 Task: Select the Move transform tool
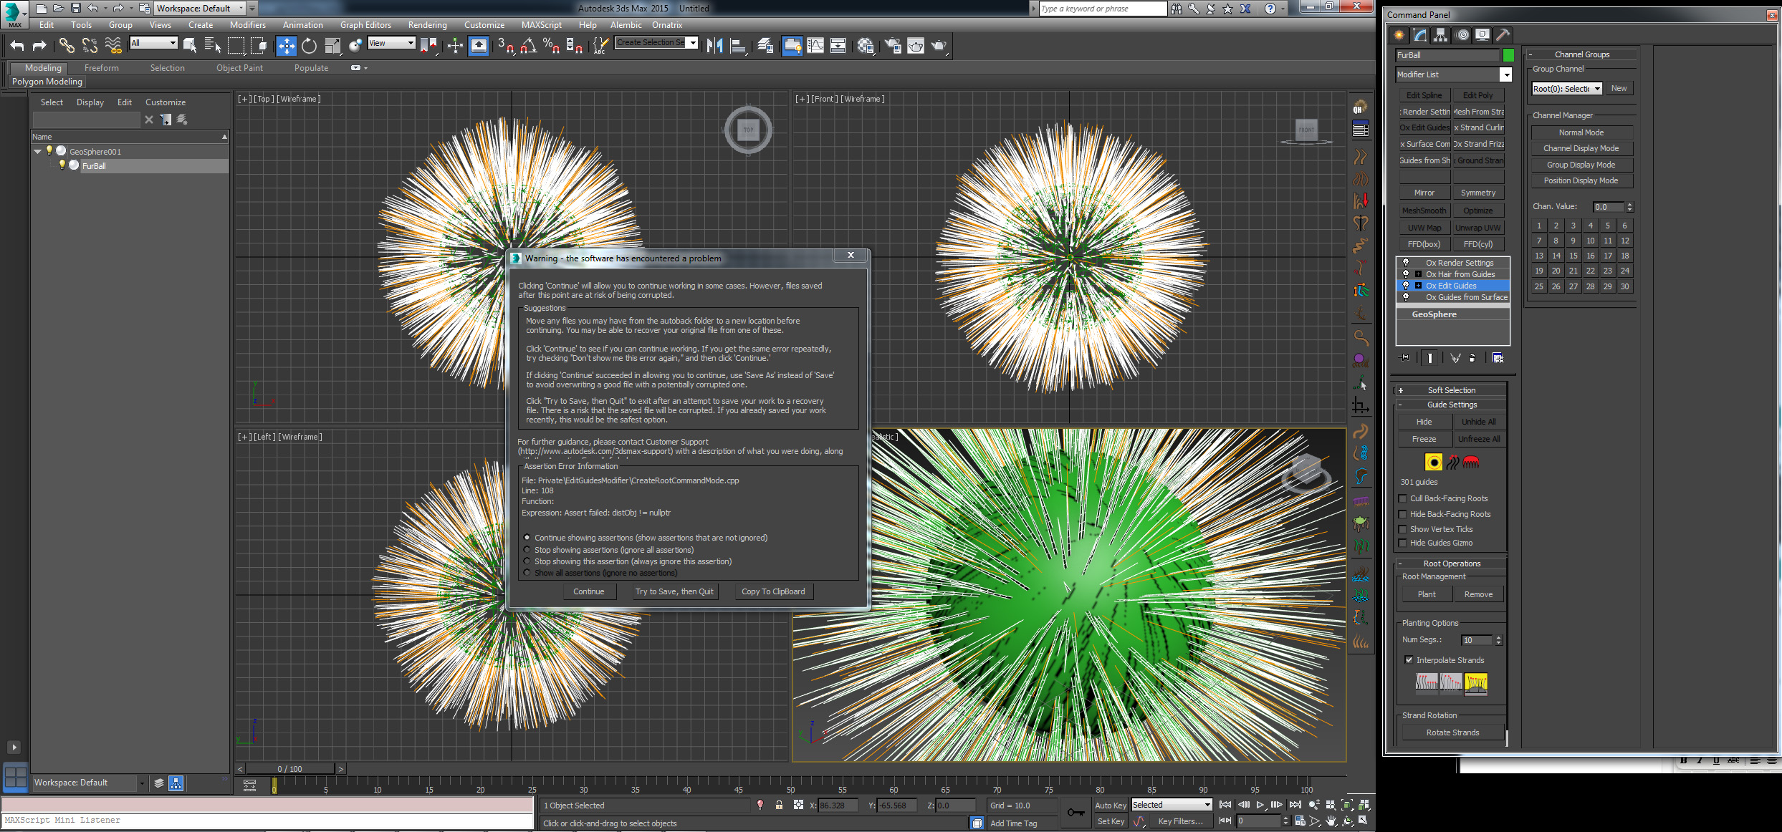[286, 46]
